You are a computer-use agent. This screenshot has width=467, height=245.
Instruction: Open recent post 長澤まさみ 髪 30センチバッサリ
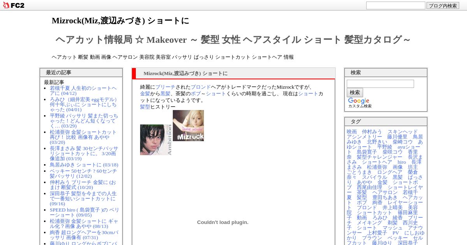tap(84, 153)
